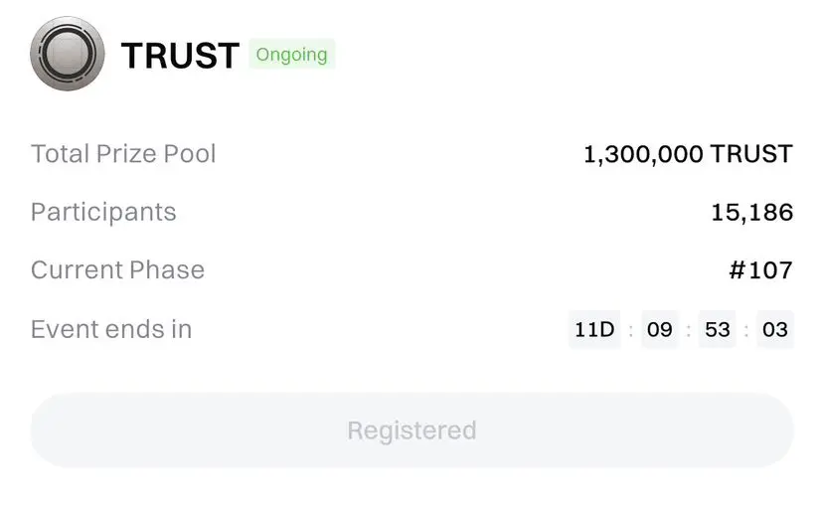Click the 15,186 participants count

pyautogui.click(x=752, y=212)
